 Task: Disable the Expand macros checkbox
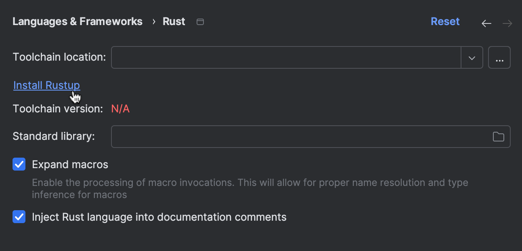point(19,164)
